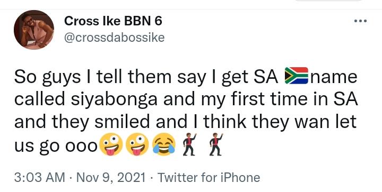Image resolution: width=382 pixels, height=192 pixels.
Task: Click the first dancing man emoji
Action: pos(189,144)
